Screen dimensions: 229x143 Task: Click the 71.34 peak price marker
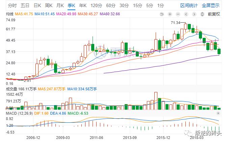(176, 23)
